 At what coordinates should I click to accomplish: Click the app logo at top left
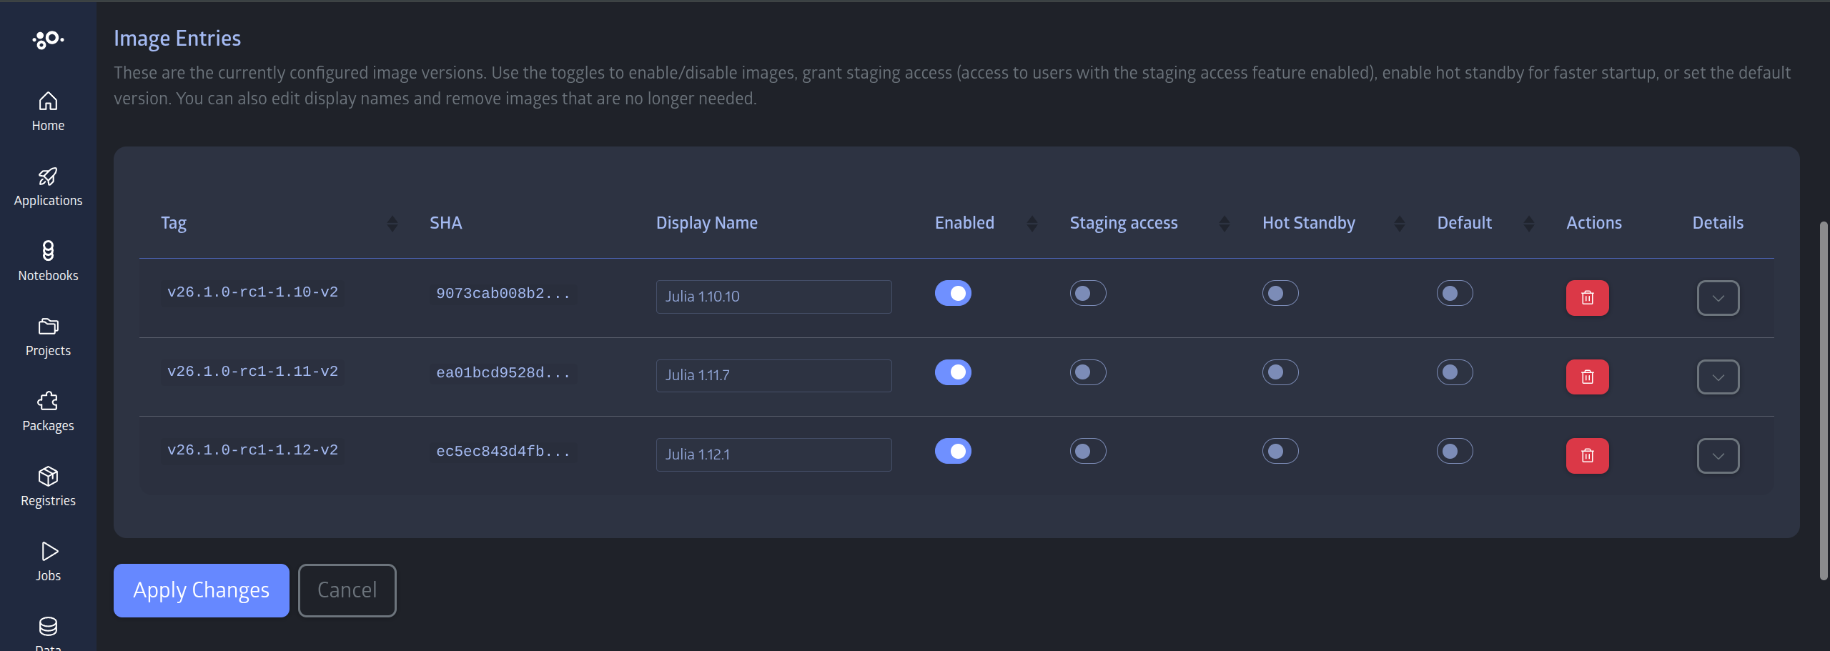pos(47,39)
